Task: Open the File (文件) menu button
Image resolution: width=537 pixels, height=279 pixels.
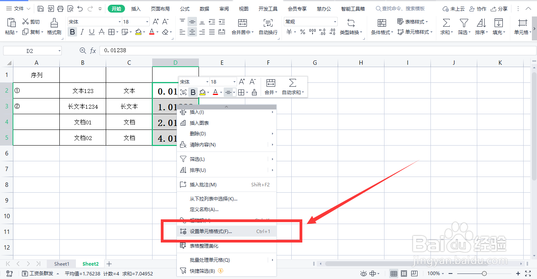Action: [18, 9]
